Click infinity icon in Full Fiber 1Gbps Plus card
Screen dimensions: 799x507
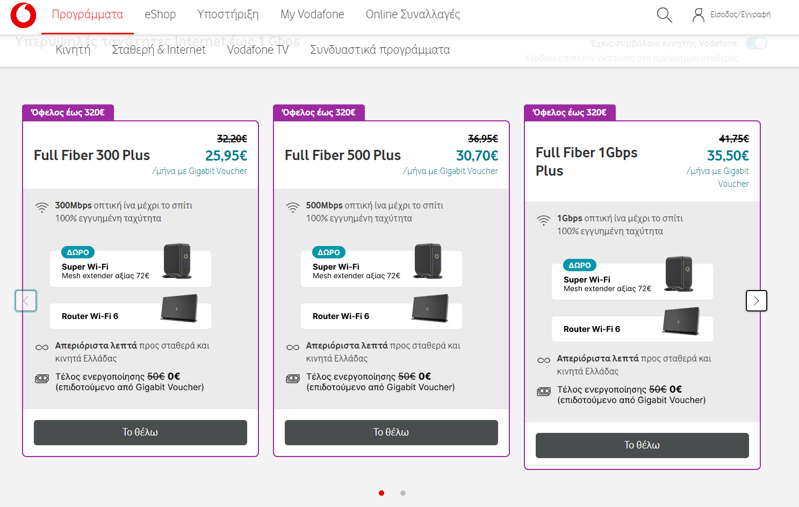tap(544, 360)
